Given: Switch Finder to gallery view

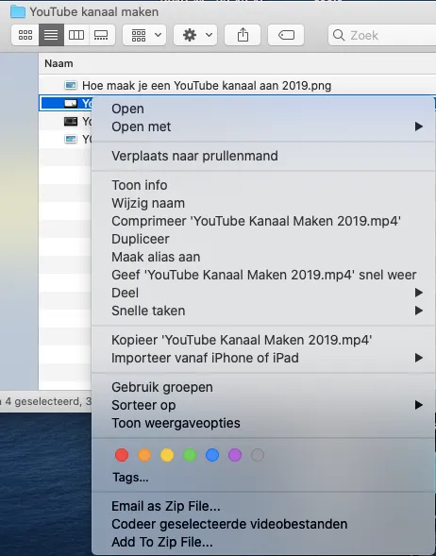Looking at the screenshot, I should (102, 35).
